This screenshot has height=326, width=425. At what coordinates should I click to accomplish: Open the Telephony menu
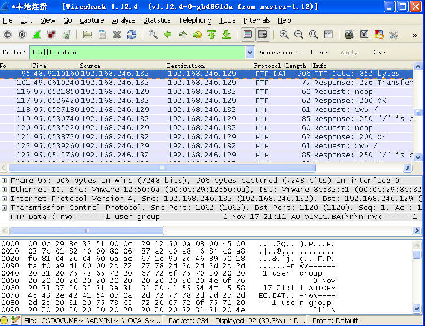pos(194,20)
